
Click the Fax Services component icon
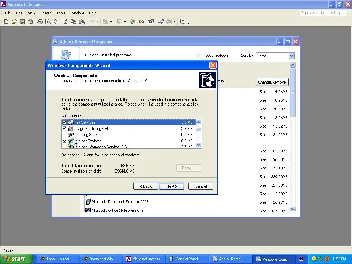71,122
